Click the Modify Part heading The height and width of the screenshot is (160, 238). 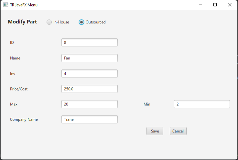pos(22,22)
